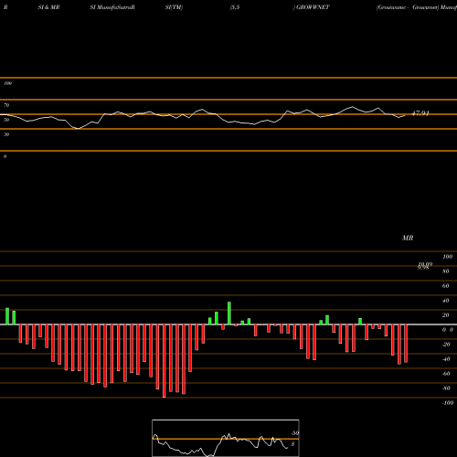Click the -100 label on MR axis
The width and height of the screenshot is (457, 457).
tap(448, 403)
